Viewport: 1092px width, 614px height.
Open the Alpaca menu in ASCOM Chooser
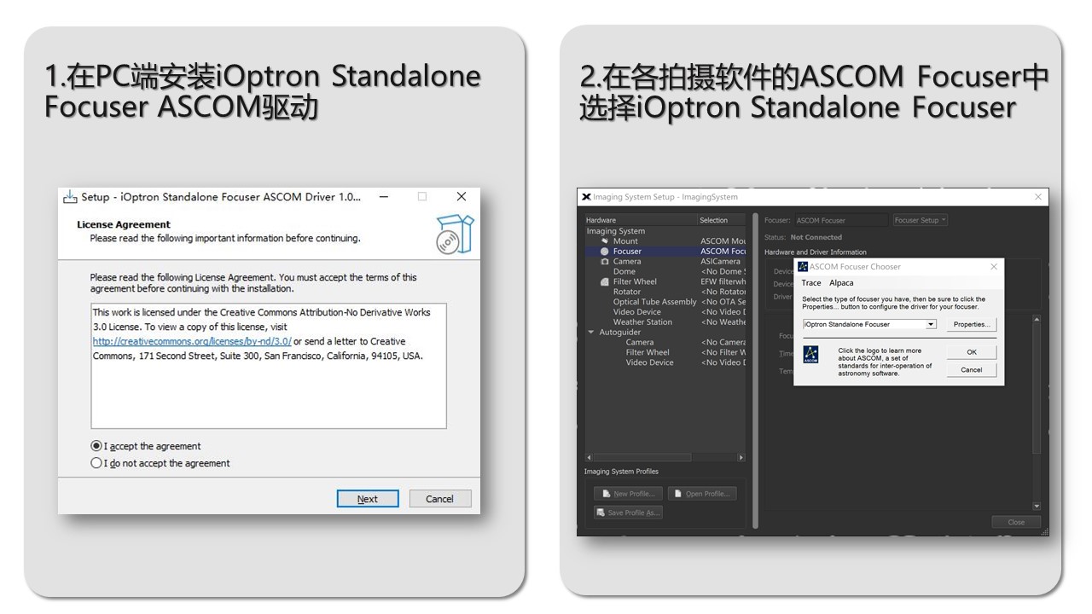pos(841,283)
